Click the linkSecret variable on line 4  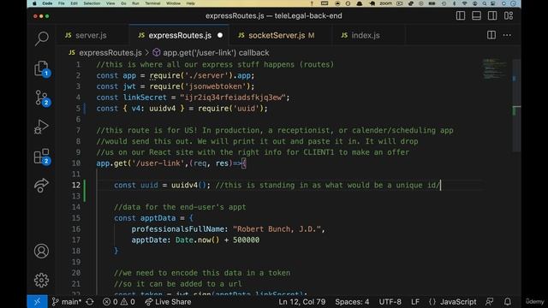click(x=145, y=98)
